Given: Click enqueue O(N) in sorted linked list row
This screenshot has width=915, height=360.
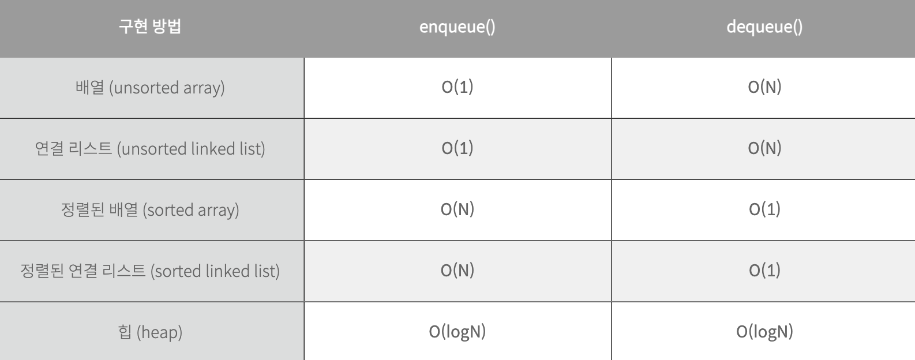Looking at the screenshot, I should tap(457, 271).
